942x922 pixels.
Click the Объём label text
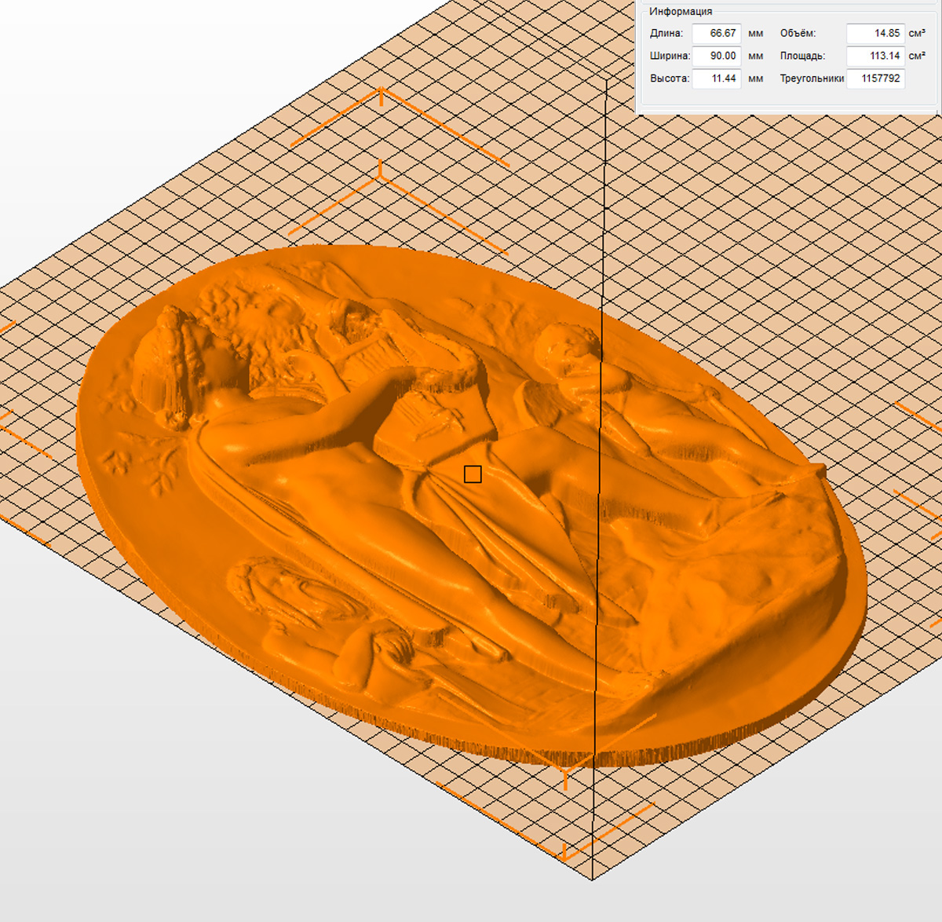(798, 34)
